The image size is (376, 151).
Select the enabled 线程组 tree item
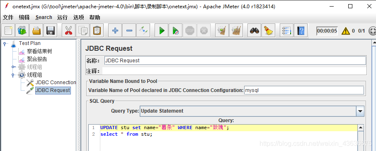pyautogui.click(x=34, y=75)
